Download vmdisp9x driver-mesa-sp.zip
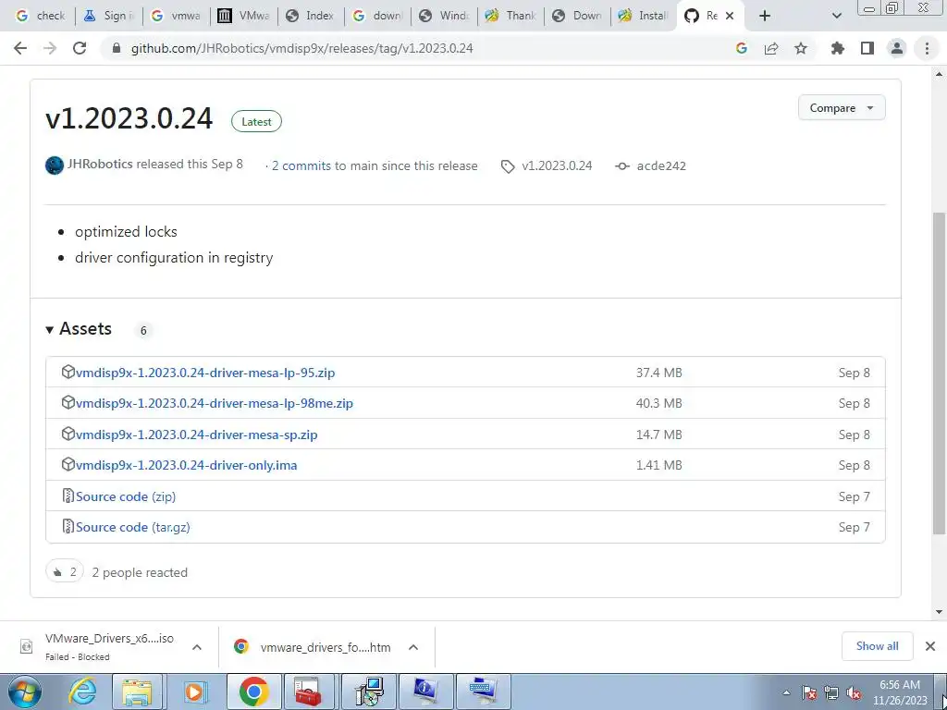This screenshot has width=947, height=710. click(196, 435)
